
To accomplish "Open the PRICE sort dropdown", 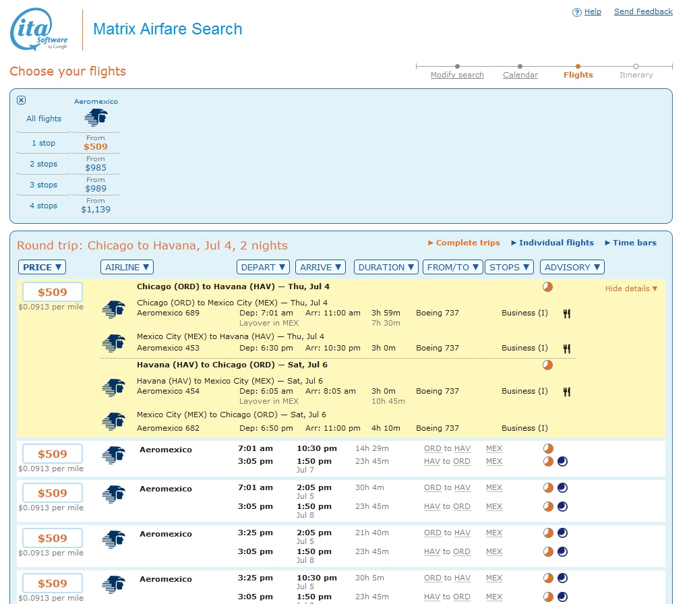I will [42, 267].
